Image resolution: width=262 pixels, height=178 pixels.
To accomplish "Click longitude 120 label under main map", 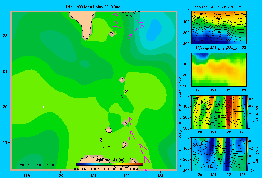I will tap(60, 175).
